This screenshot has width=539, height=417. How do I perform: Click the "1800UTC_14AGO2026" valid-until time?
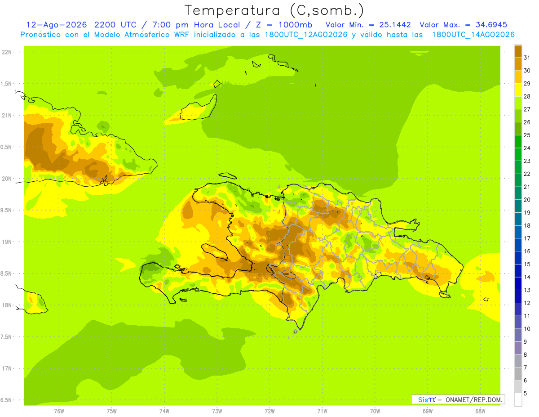pyautogui.click(x=473, y=35)
